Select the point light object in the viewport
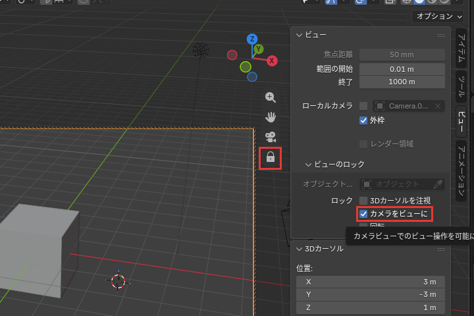Image resolution: width=474 pixels, height=316 pixels. pos(201,50)
